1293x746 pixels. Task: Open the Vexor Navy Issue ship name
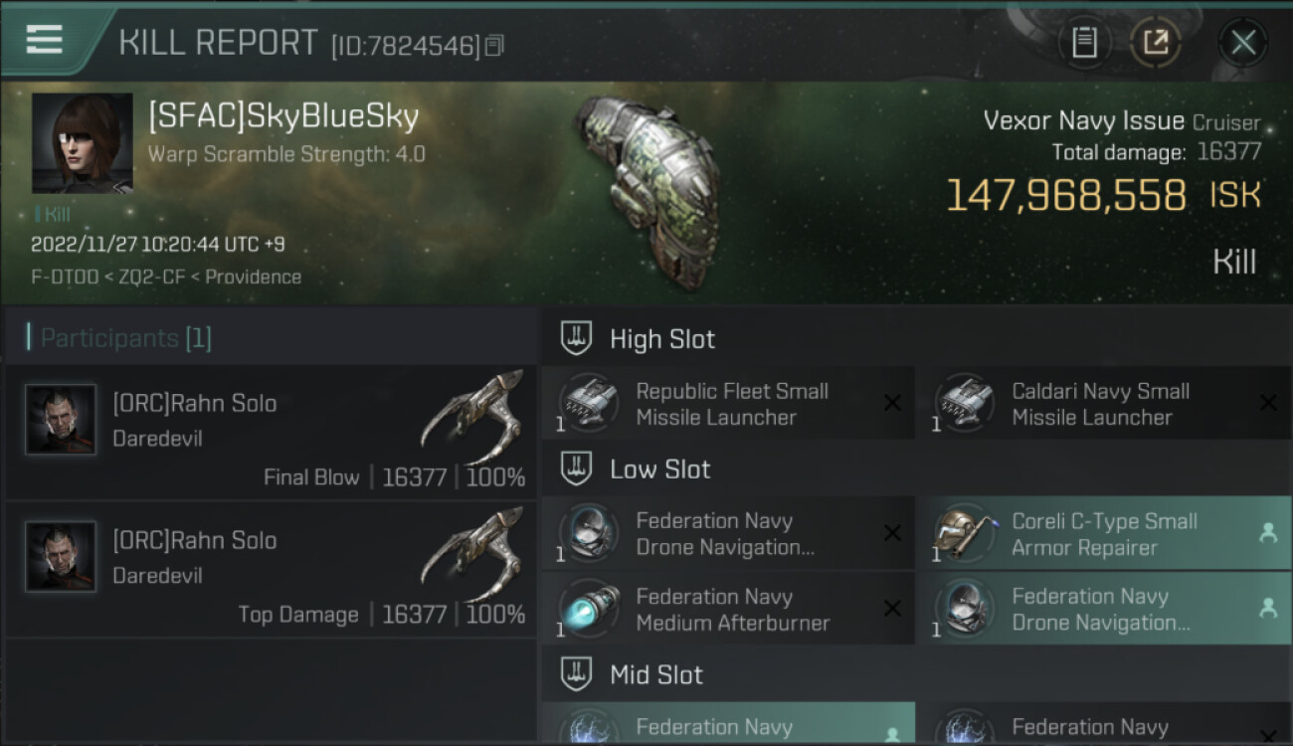[1084, 121]
